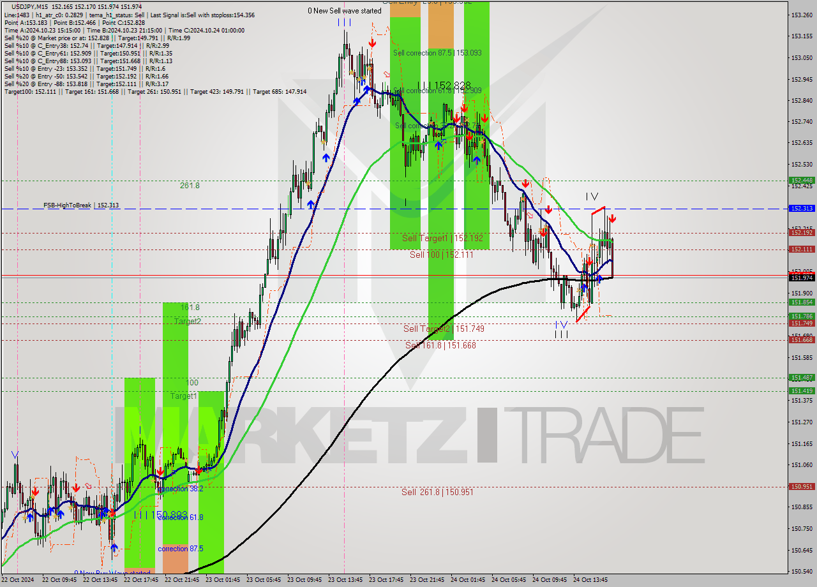Click the 22 Oct 2024 date label
Image resolution: width=817 pixels, height=587 pixels.
coord(17,580)
